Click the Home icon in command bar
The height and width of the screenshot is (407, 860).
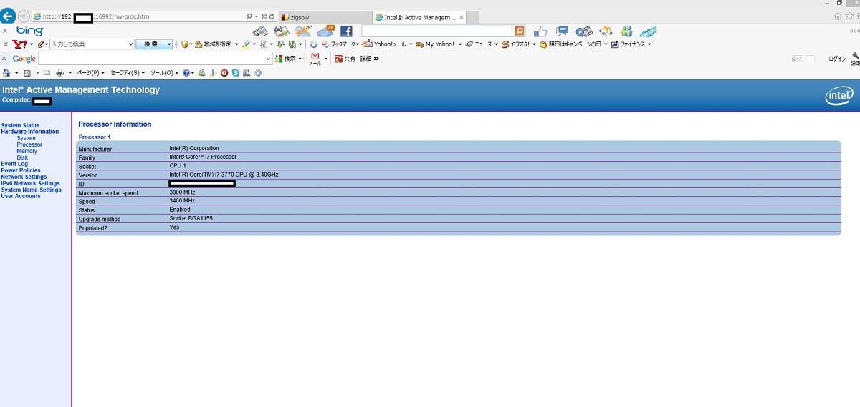(x=6, y=72)
